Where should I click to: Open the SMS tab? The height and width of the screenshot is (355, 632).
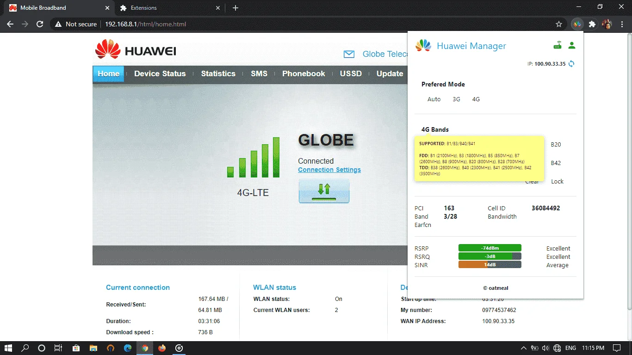259,73
